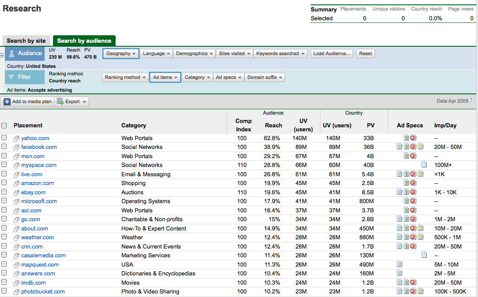This screenshot has width=478, height=297.
Task: Click the Reset button
Action: pos(365,54)
